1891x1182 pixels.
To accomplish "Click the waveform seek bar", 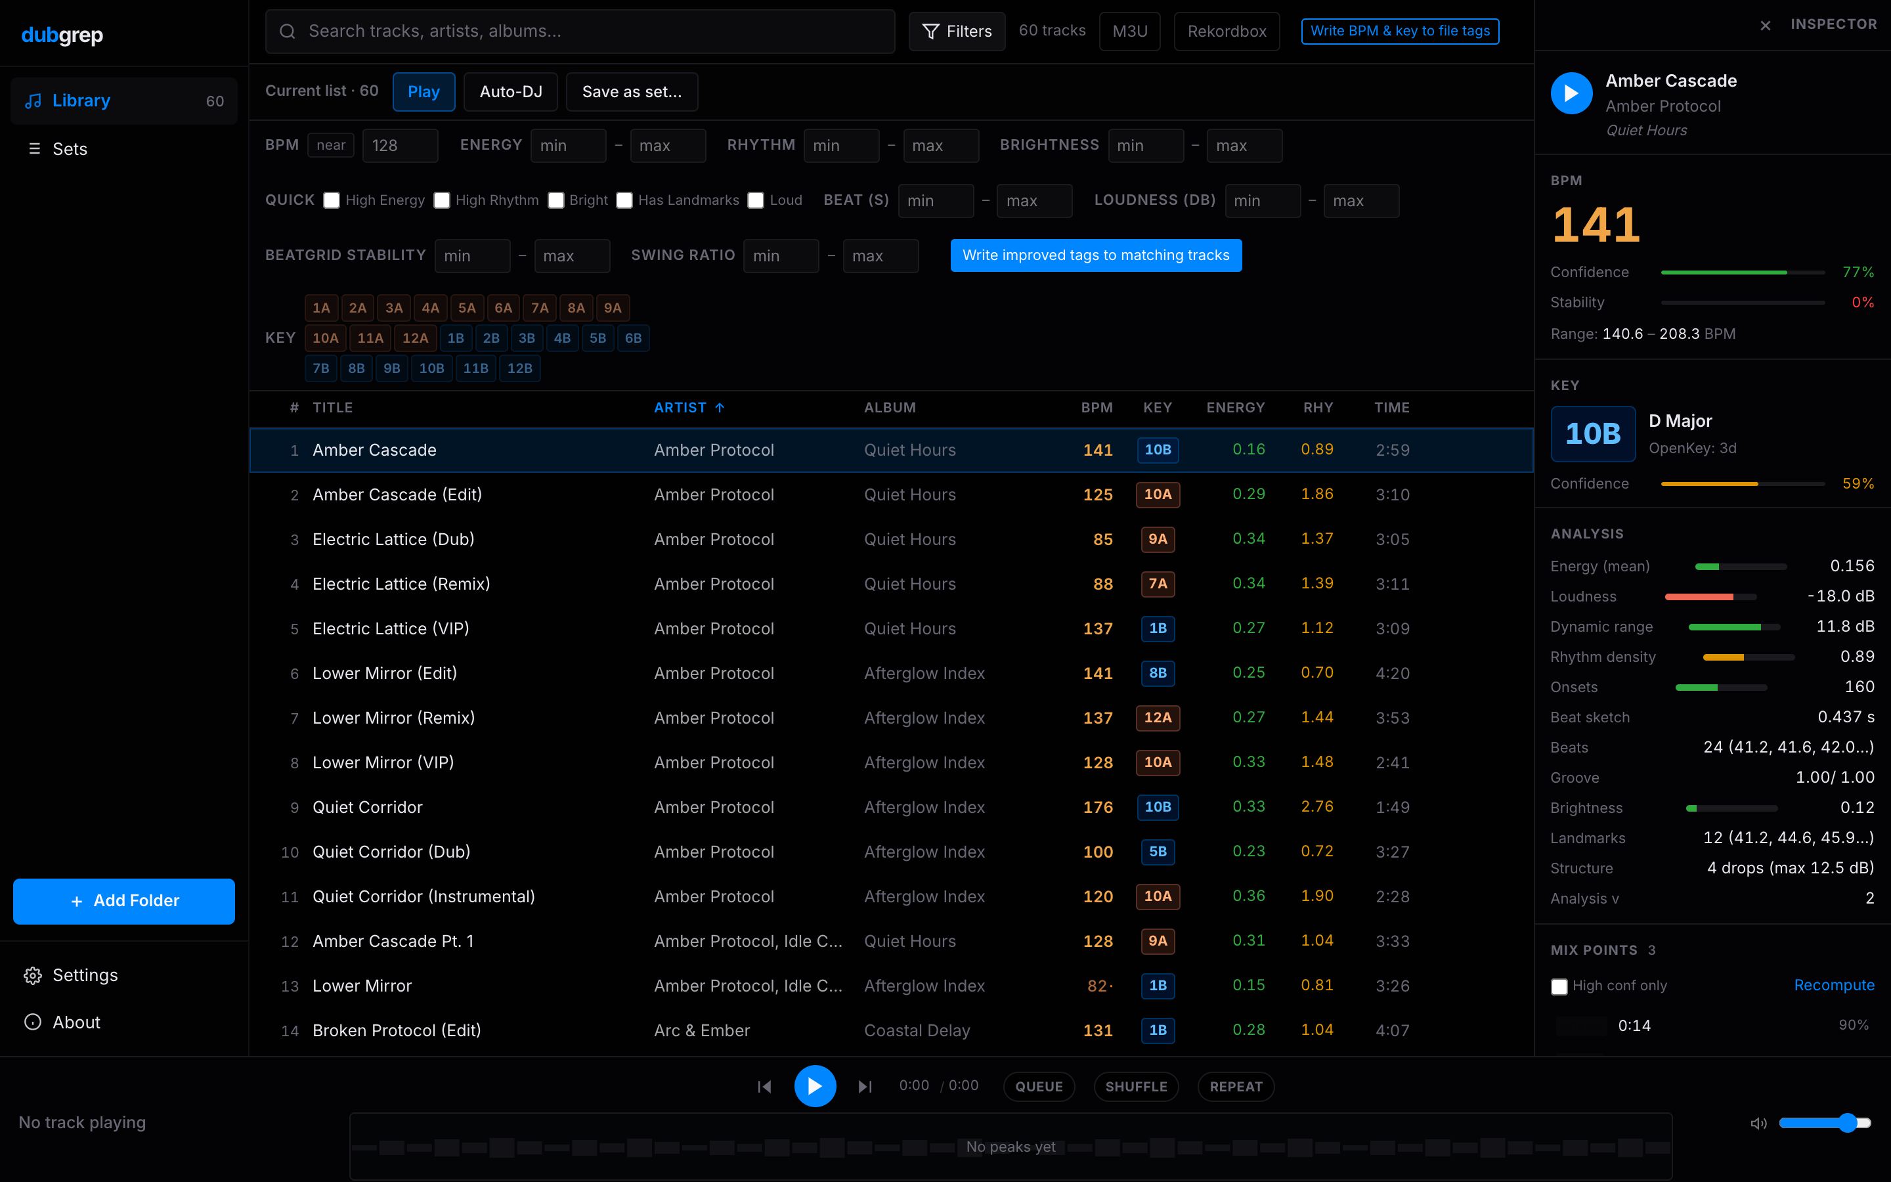I will (1011, 1146).
